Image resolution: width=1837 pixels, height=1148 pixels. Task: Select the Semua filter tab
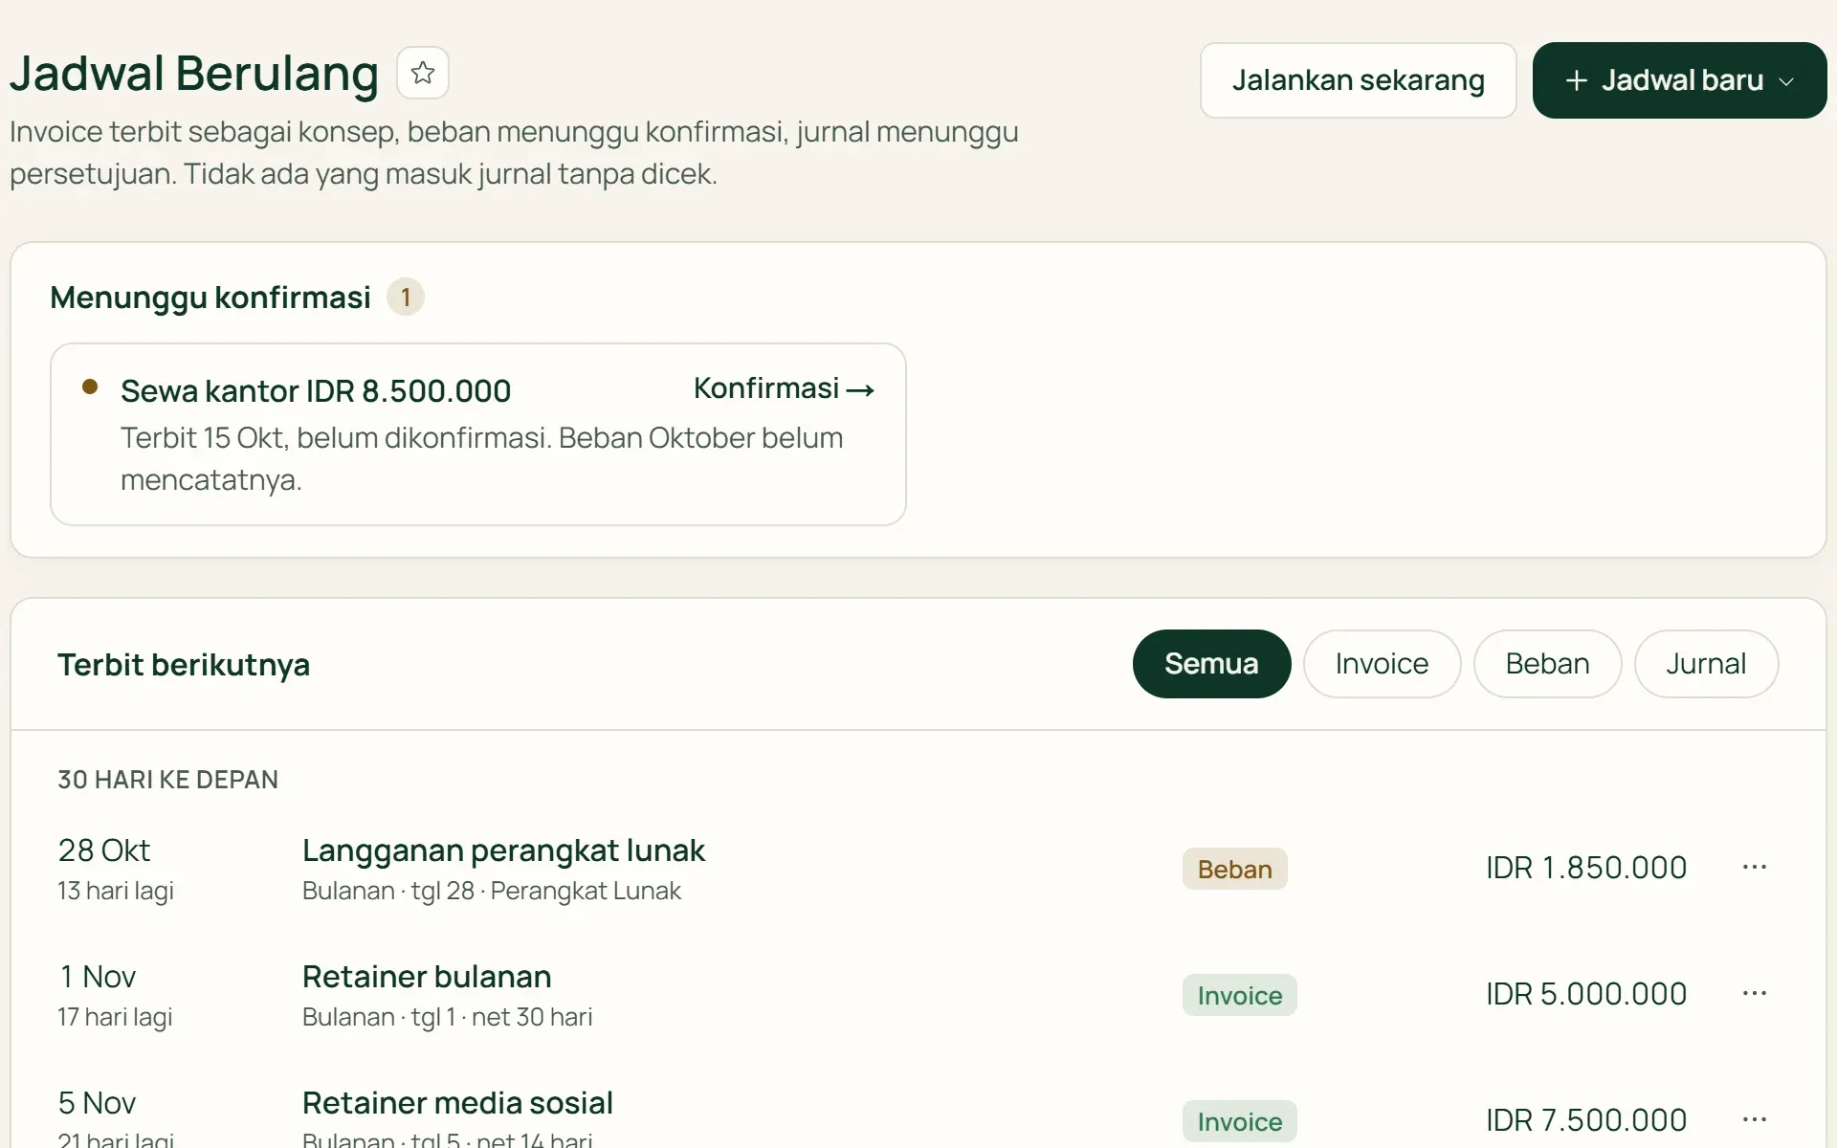[1211, 664]
